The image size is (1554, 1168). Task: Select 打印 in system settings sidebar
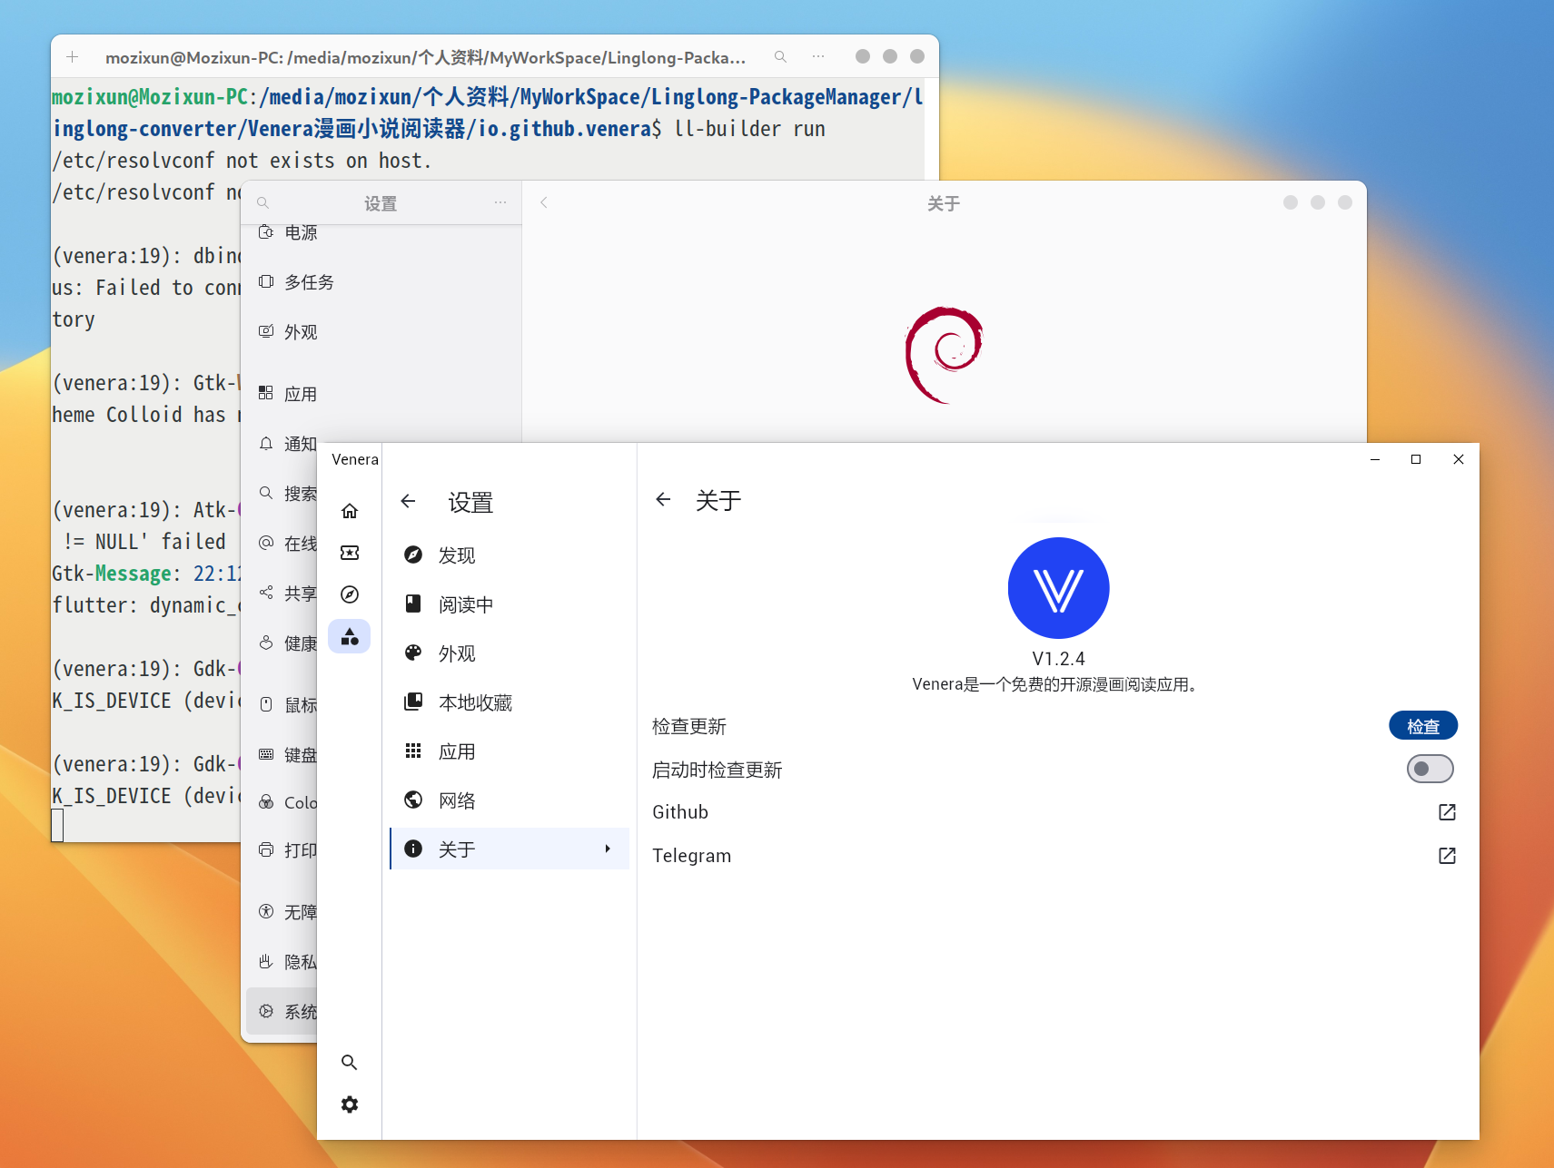click(282, 850)
